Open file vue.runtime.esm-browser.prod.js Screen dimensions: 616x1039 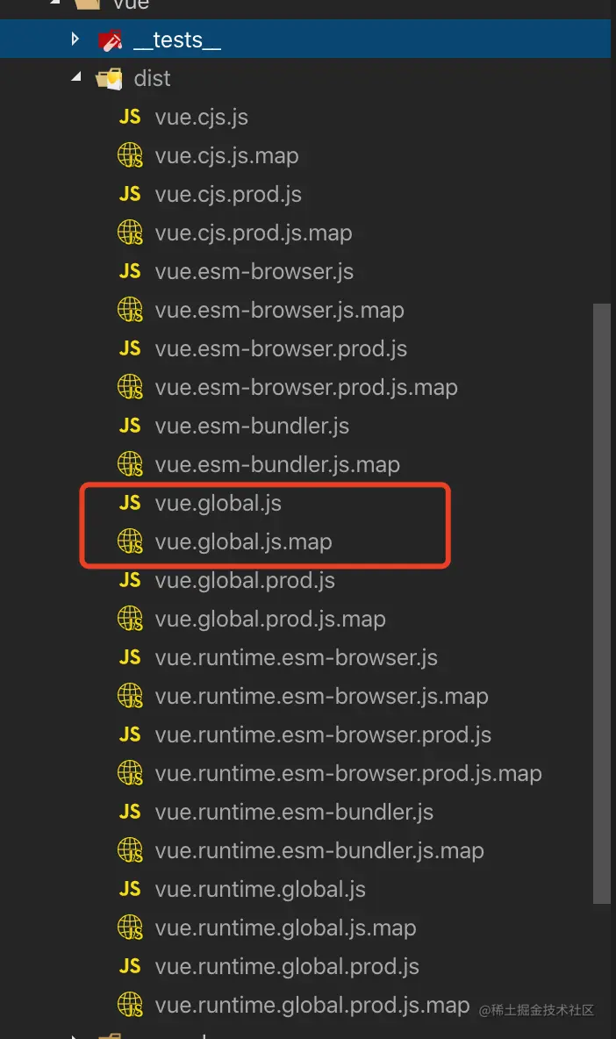pyautogui.click(x=323, y=734)
